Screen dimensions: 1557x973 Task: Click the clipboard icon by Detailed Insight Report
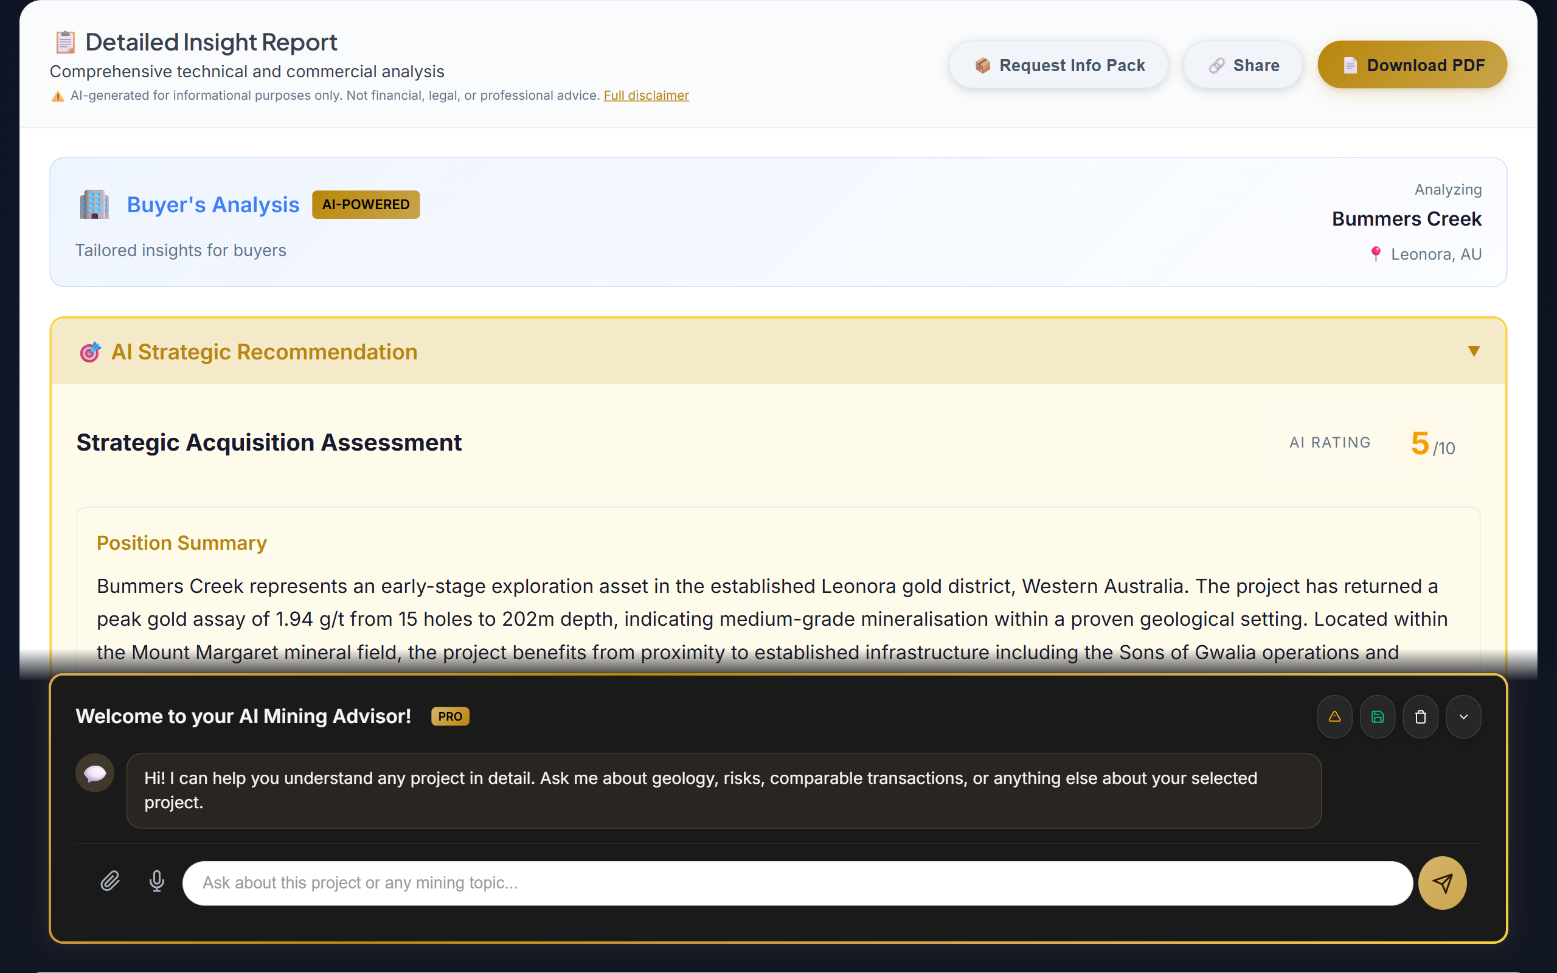pyautogui.click(x=65, y=43)
